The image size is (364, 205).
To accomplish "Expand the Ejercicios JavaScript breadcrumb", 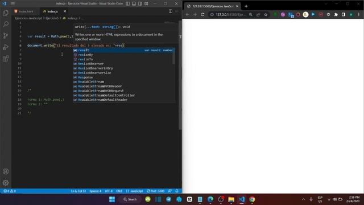I will pyautogui.click(x=28, y=18).
